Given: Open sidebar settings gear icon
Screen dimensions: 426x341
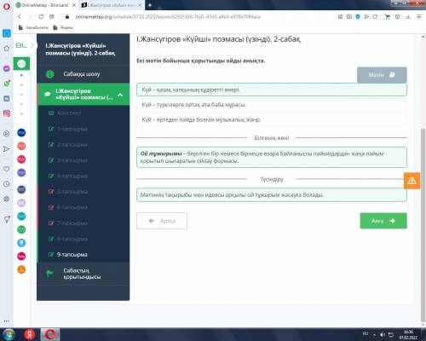Looking at the screenshot, I should point(7,199).
